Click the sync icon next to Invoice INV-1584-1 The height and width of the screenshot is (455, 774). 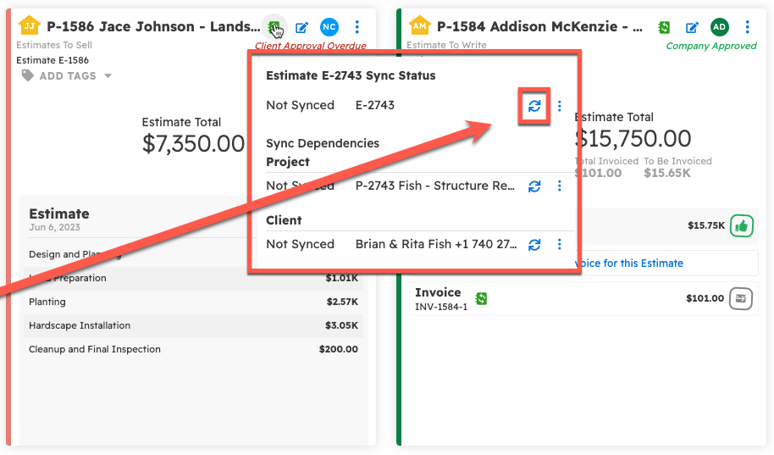coord(481,298)
